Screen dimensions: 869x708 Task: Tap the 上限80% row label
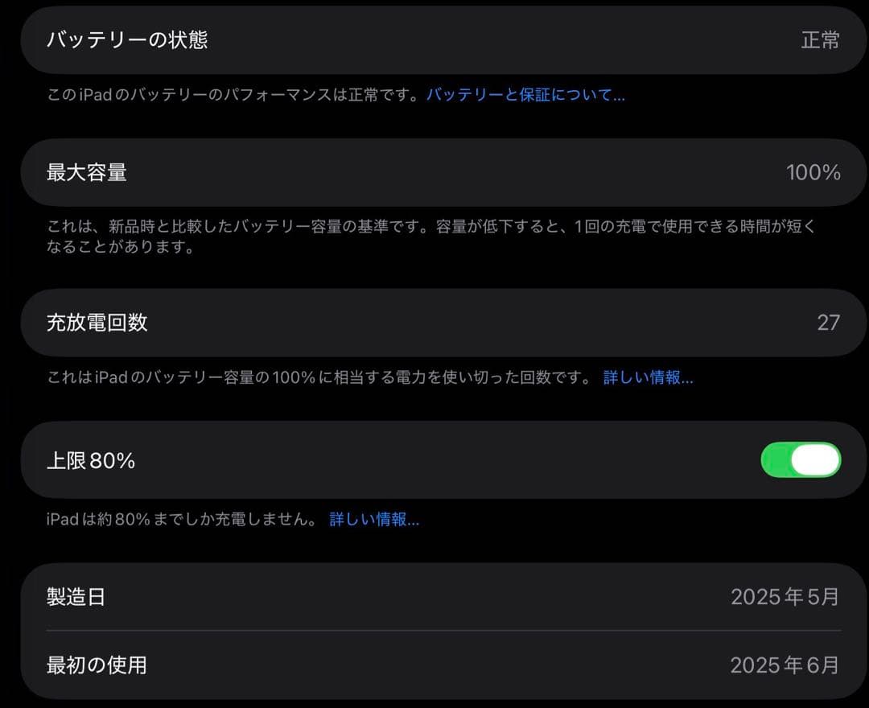click(x=92, y=459)
